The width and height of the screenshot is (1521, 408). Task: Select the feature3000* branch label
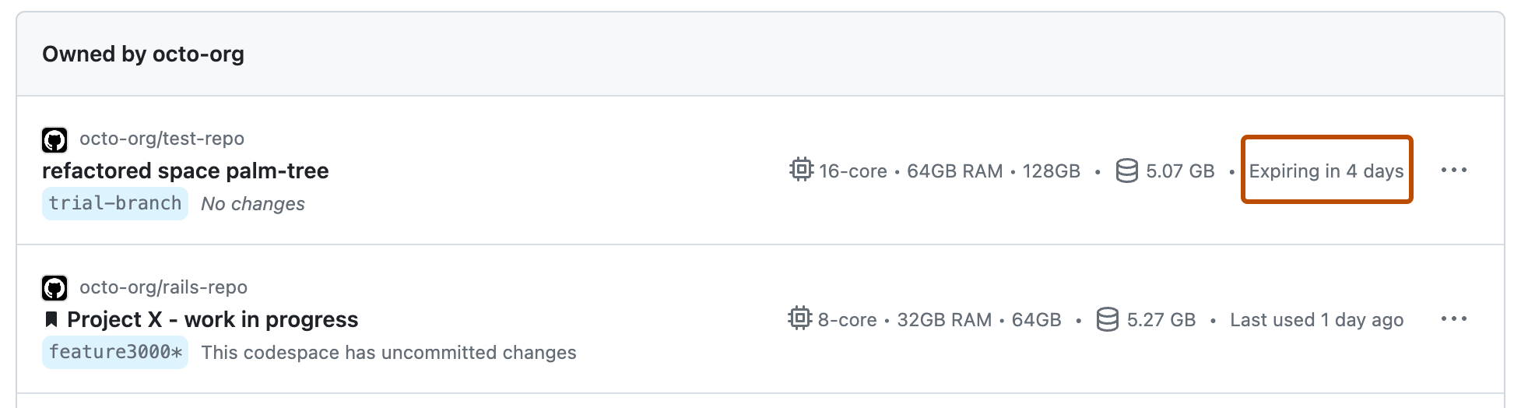[115, 353]
